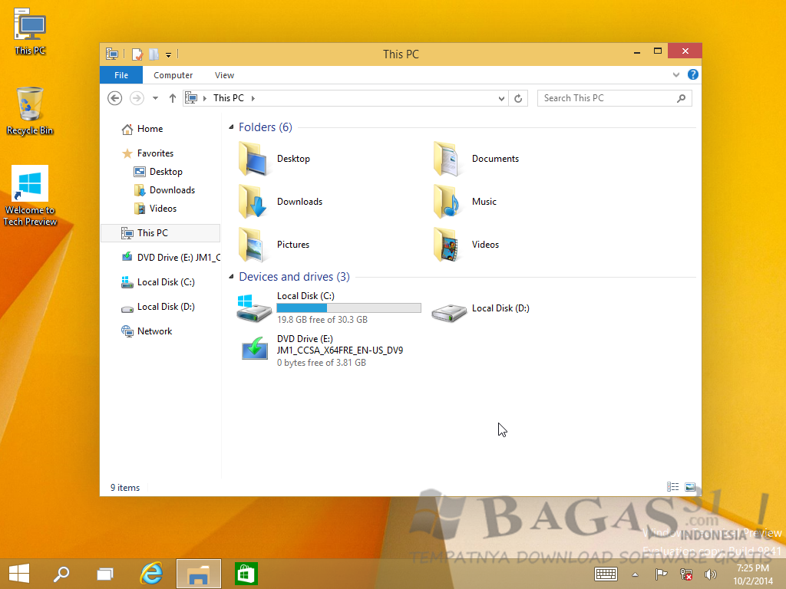Select This PC desktop icon
This screenshot has width=786, height=589.
[x=30, y=31]
